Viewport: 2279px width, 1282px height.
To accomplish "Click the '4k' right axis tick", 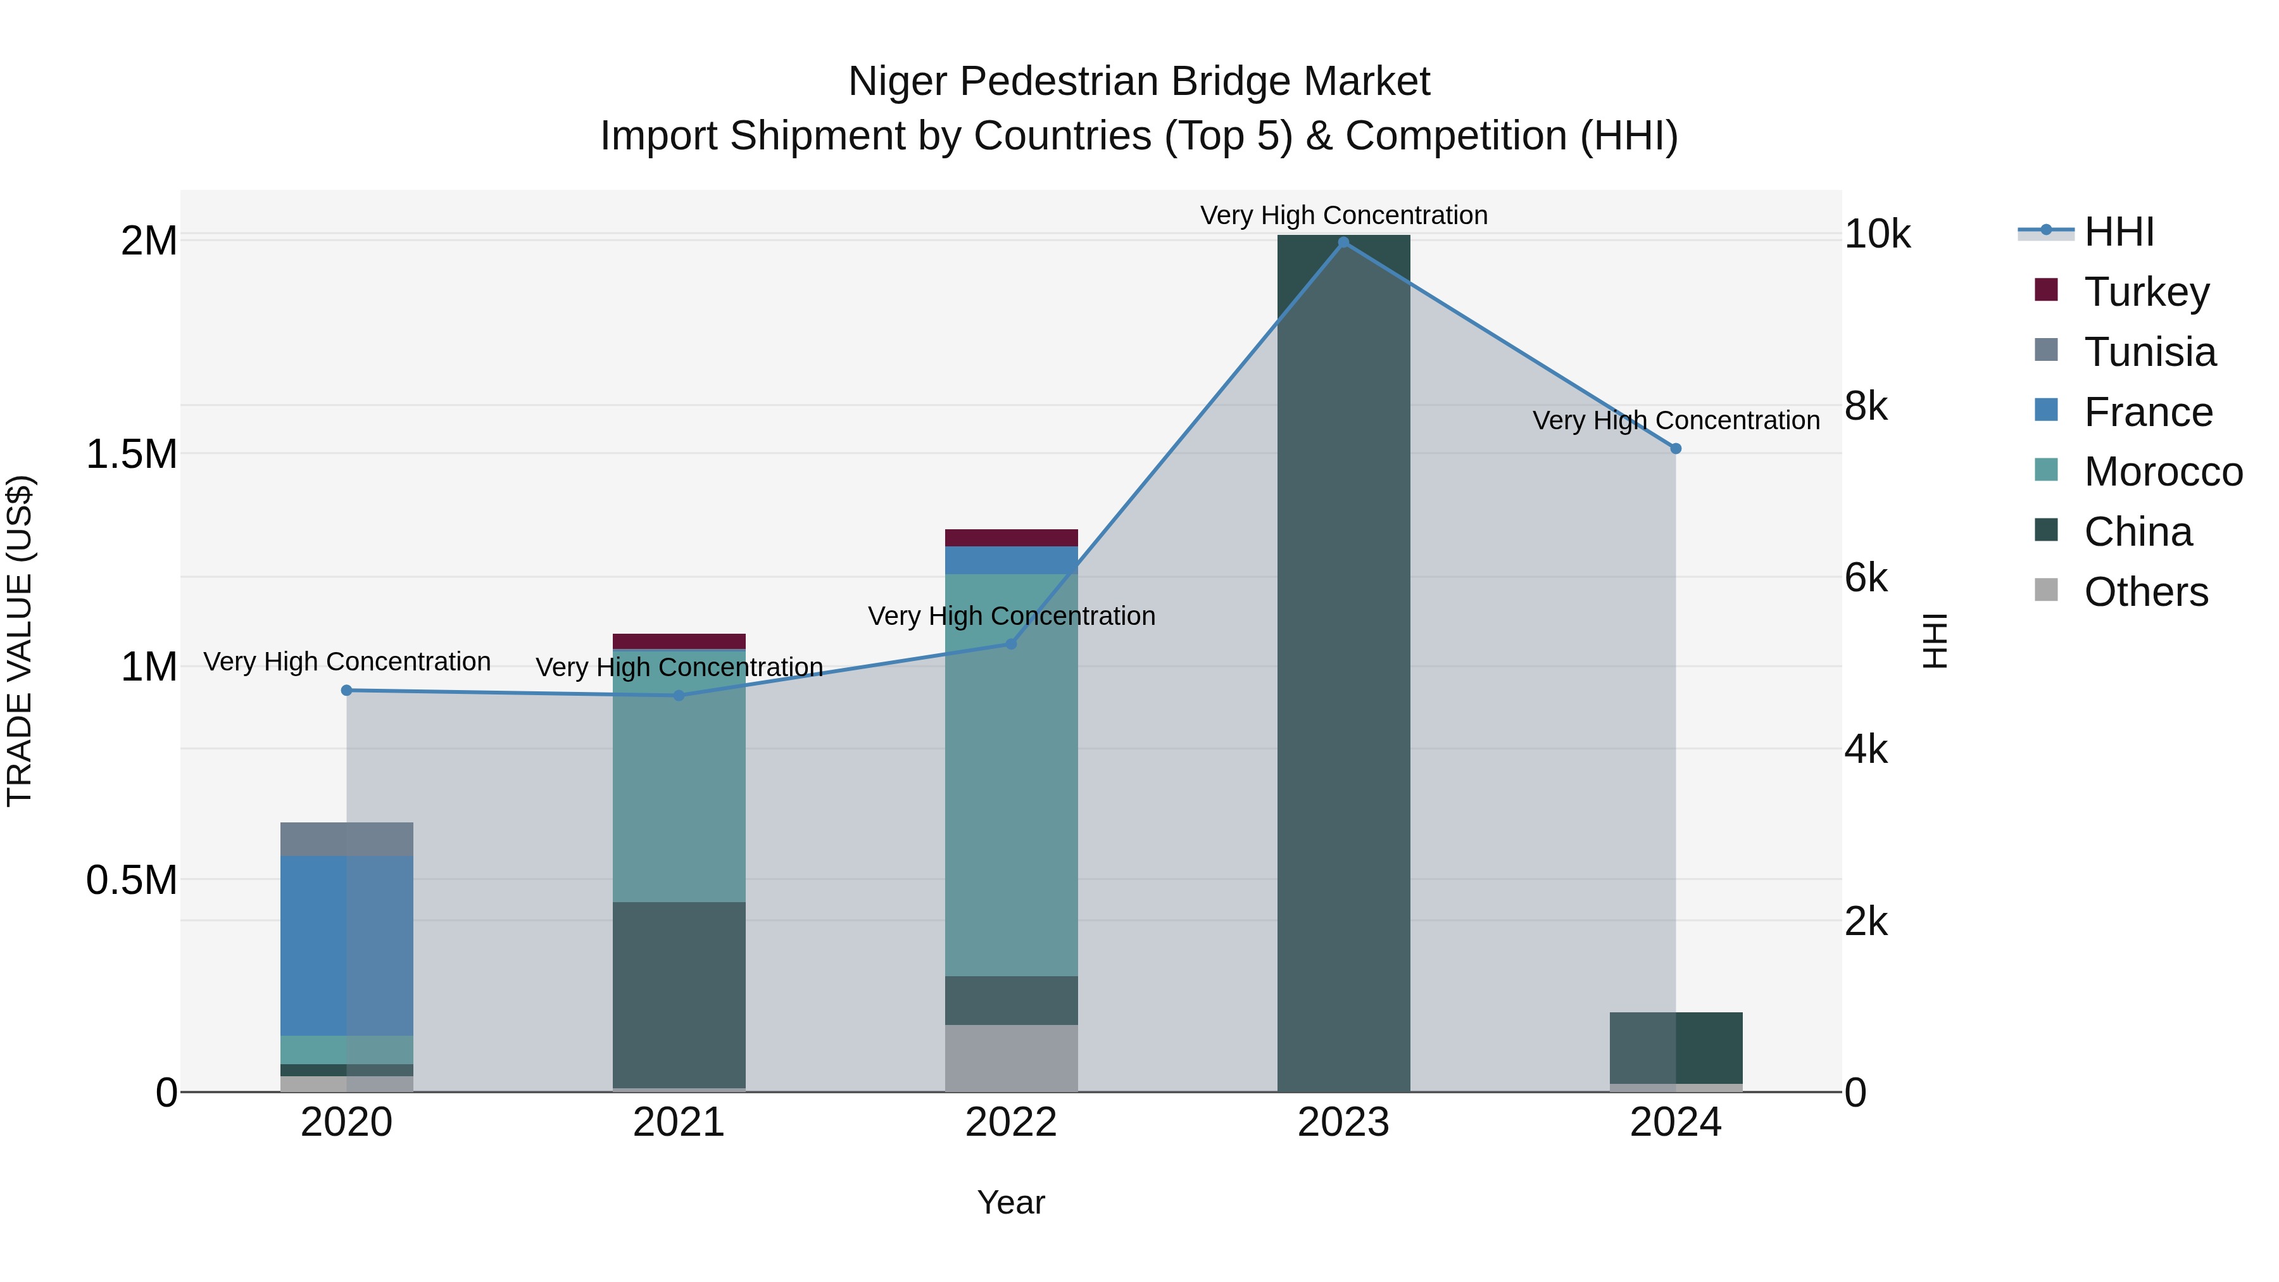I will 1867,750.
